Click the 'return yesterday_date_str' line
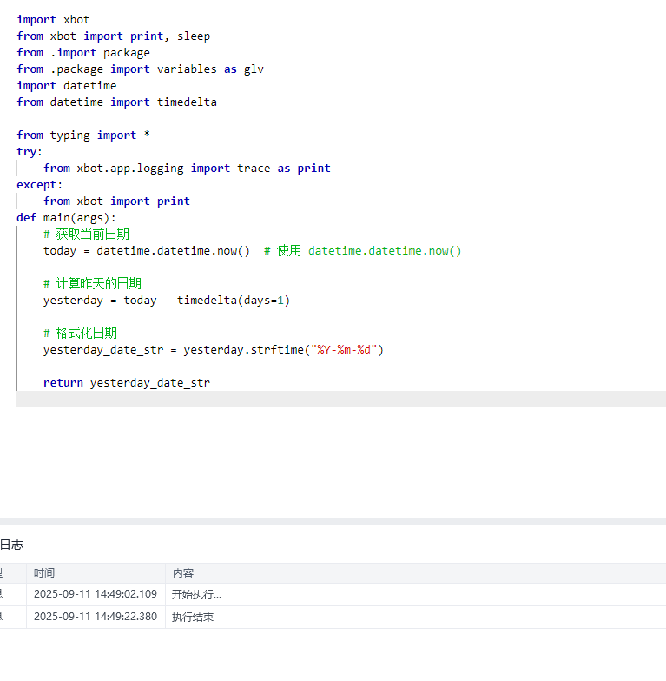Viewport: 666px width, 681px height. pyautogui.click(x=127, y=382)
